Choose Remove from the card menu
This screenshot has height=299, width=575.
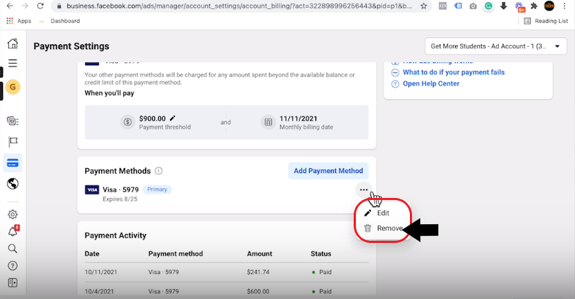tap(382, 228)
